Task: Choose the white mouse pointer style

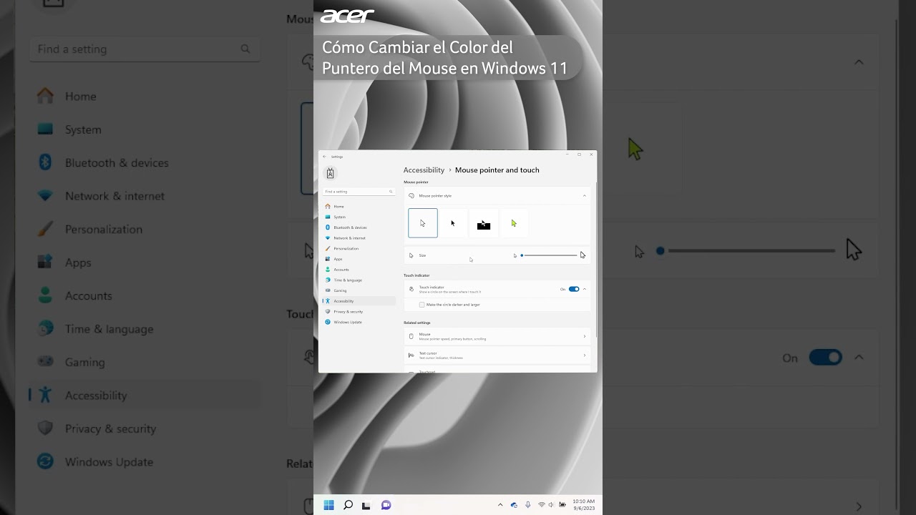Action: 423,223
